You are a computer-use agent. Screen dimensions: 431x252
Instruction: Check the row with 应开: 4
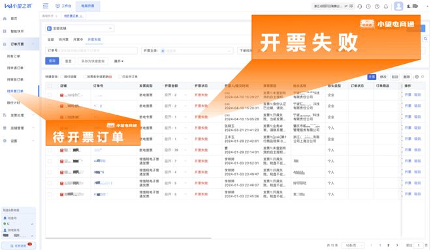click(50, 172)
